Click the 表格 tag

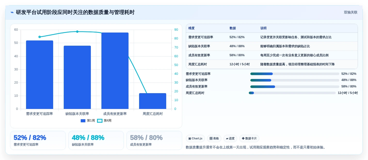pyautogui.click(x=214, y=139)
